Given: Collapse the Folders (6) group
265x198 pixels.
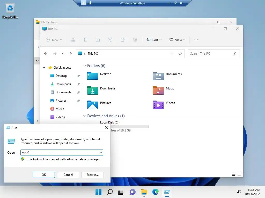Looking at the screenshot, I should [x=85, y=66].
